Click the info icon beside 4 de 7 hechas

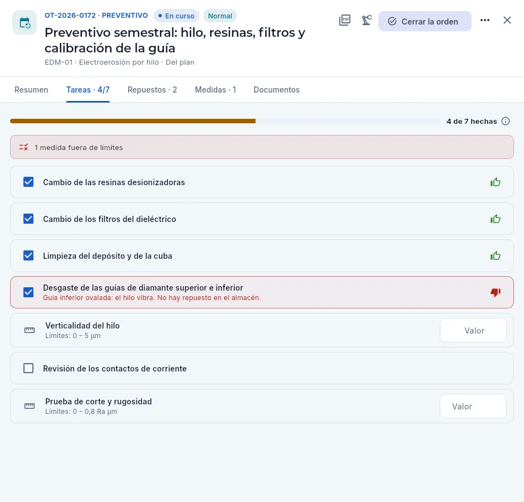tap(506, 121)
